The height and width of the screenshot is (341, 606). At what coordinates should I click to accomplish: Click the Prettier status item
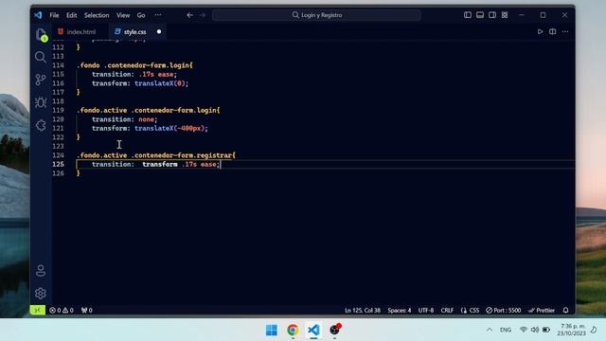point(542,310)
